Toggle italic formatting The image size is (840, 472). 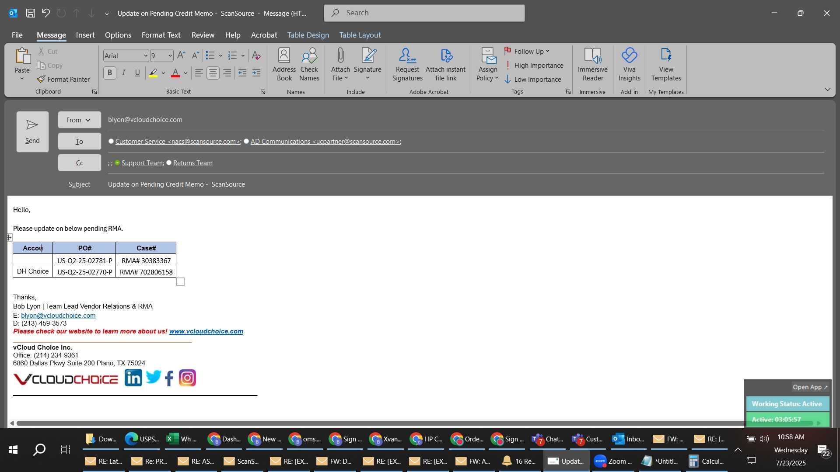click(124, 73)
